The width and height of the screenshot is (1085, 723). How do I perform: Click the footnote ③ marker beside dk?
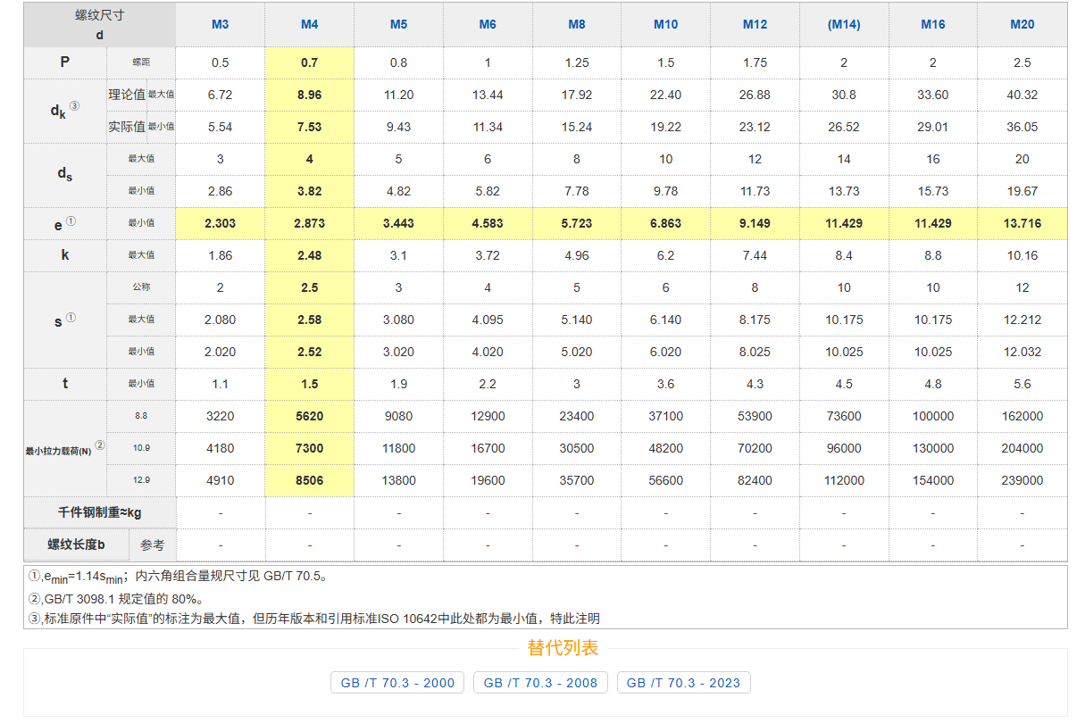tap(74, 106)
